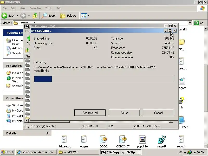The image size is (208, 156).
Task: Click the Compression ratio value 31%
Action: coord(172,57)
